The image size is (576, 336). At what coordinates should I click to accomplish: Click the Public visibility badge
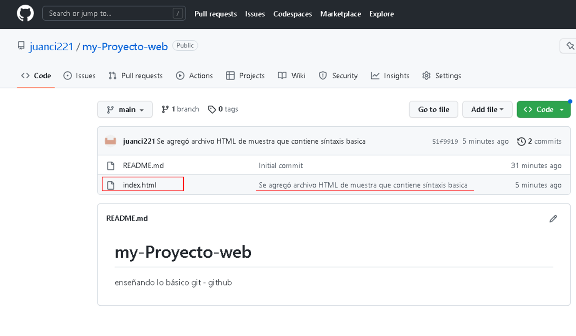pyautogui.click(x=185, y=45)
